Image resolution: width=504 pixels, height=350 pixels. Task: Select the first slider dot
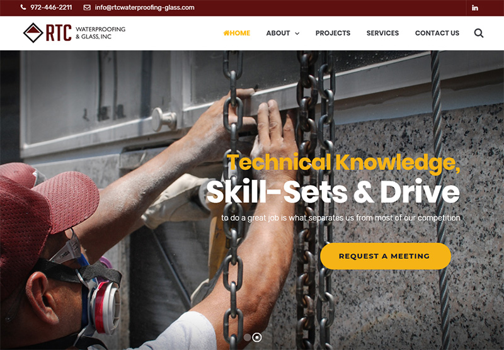tap(247, 337)
